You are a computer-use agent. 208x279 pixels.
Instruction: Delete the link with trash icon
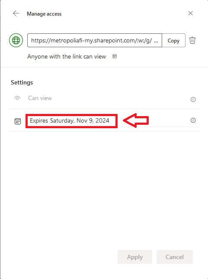(x=192, y=40)
